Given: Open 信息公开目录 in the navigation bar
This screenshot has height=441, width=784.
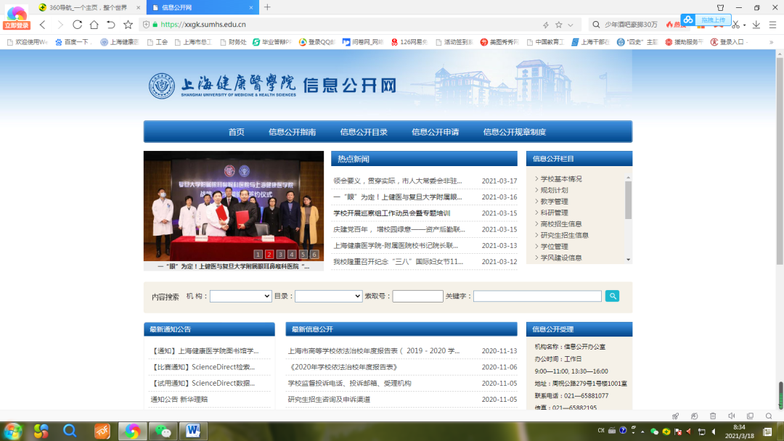Looking at the screenshot, I should coord(364,132).
